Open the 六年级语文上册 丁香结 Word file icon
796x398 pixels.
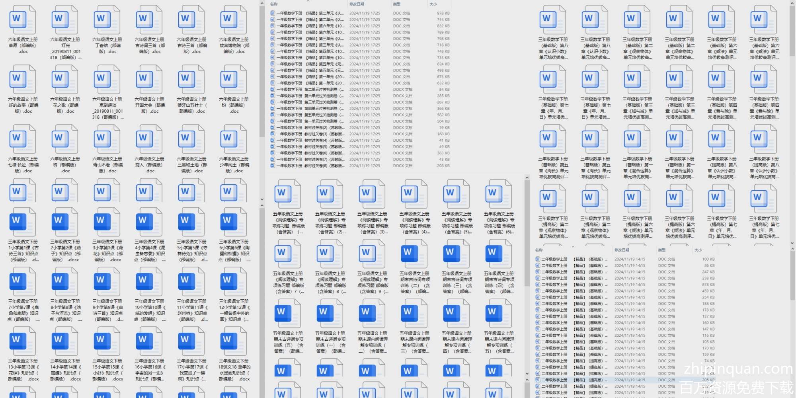coord(107,20)
